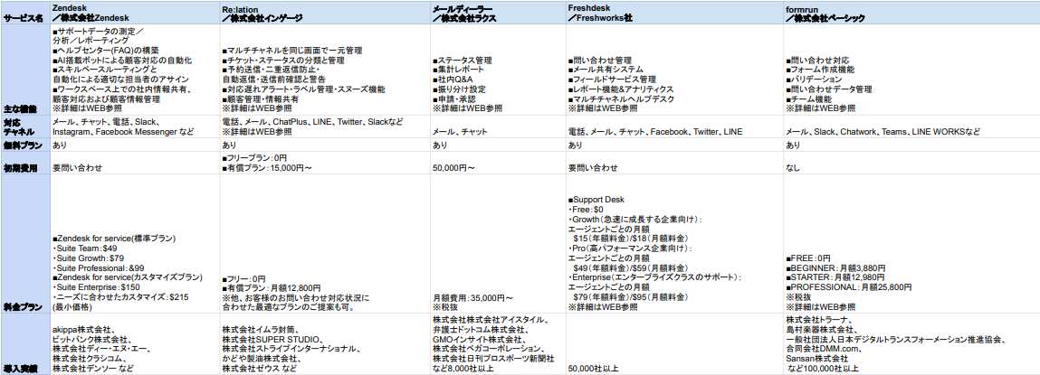Screen dimensions: 1040x375
Task: Click なし in formrun 初期費用 cell
Action: 793,168
